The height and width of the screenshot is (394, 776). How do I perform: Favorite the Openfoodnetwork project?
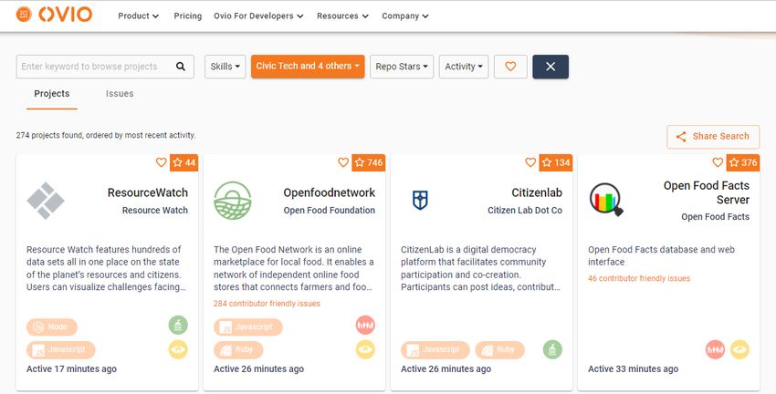[x=343, y=162]
